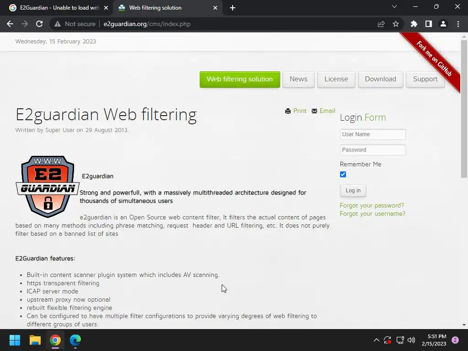Screen dimensions: 468x351
Task: Open the tab search chevron
Action: [x=394, y=6]
